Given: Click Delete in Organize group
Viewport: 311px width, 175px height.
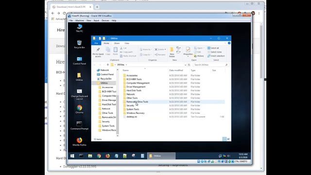Looking at the screenshot, I should [x=160, y=50].
